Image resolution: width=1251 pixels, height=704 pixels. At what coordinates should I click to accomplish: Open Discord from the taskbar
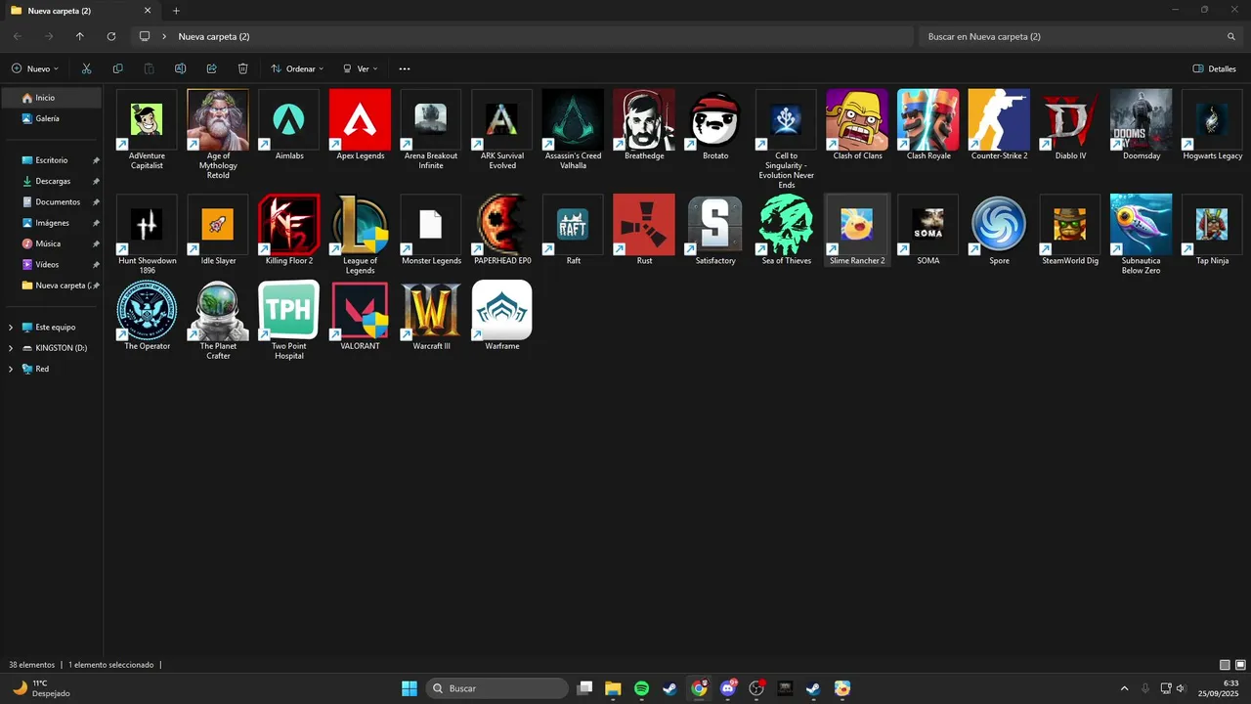728,688
